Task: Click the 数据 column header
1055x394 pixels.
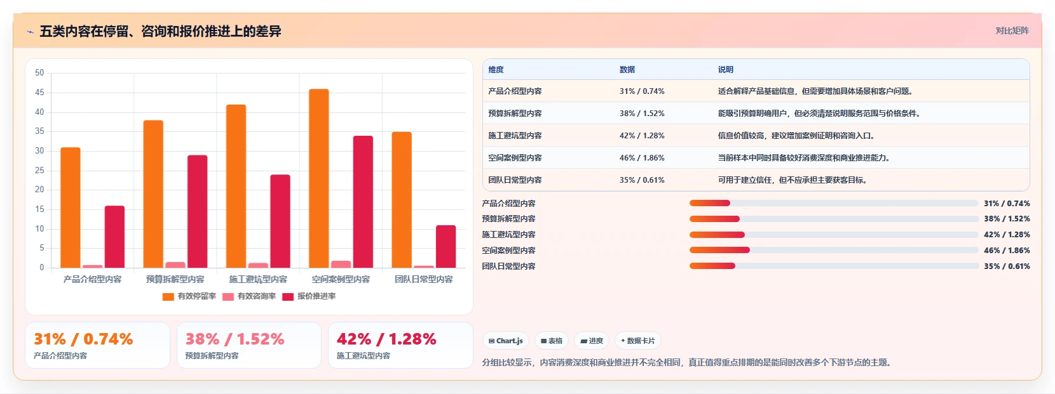Action: [x=627, y=70]
